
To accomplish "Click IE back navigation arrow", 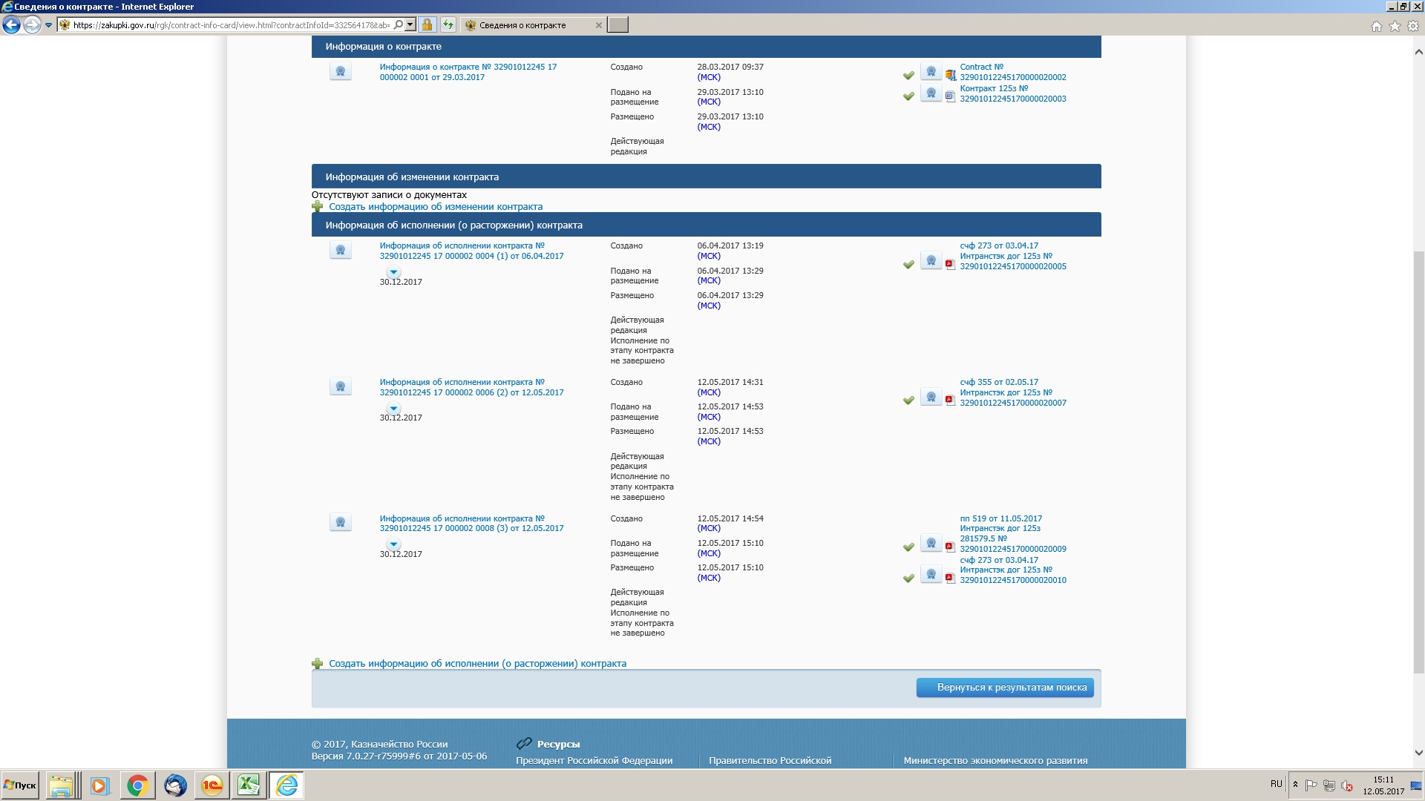I will 11,25.
